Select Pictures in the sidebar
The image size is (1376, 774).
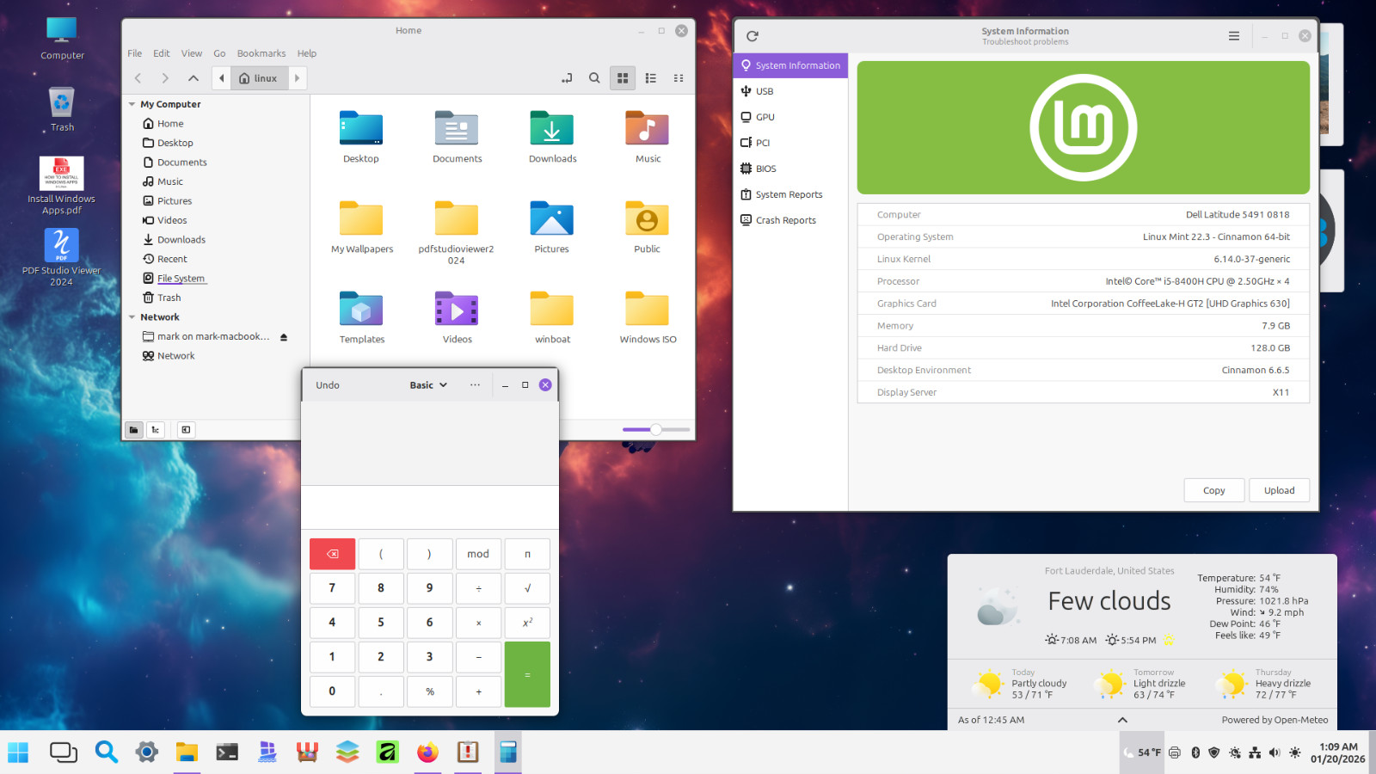tap(175, 201)
